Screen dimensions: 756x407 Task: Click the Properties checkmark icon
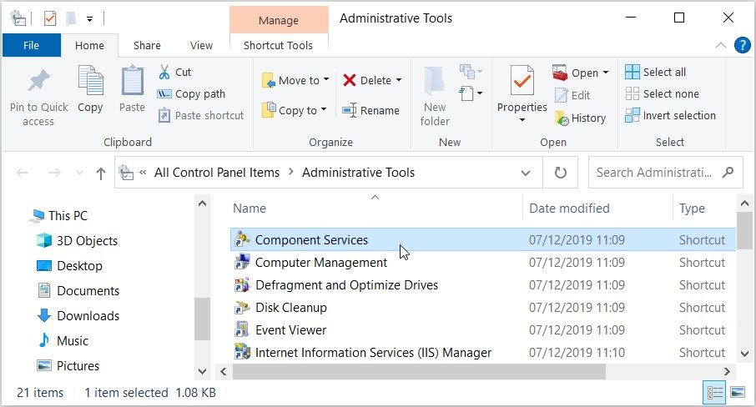tap(522, 80)
